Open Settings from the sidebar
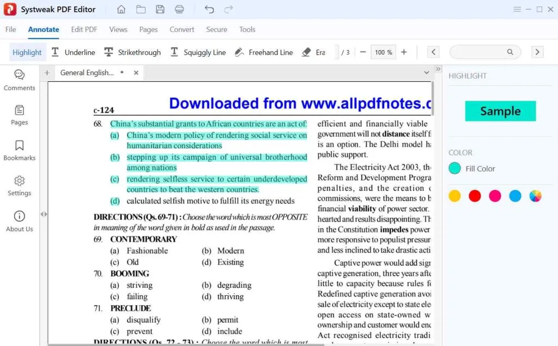Screen dimensions: 558x346 [19, 185]
